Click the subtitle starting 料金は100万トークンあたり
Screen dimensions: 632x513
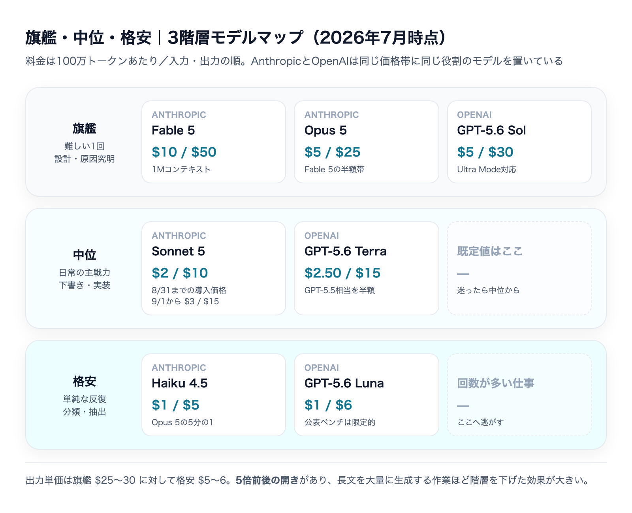tap(294, 61)
